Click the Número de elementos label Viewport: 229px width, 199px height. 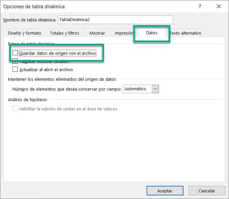[x=67, y=89]
